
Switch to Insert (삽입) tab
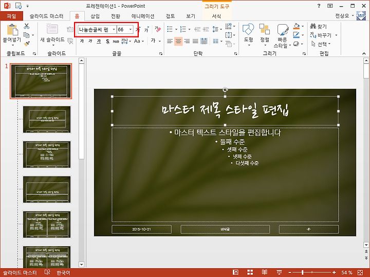[x=95, y=16]
